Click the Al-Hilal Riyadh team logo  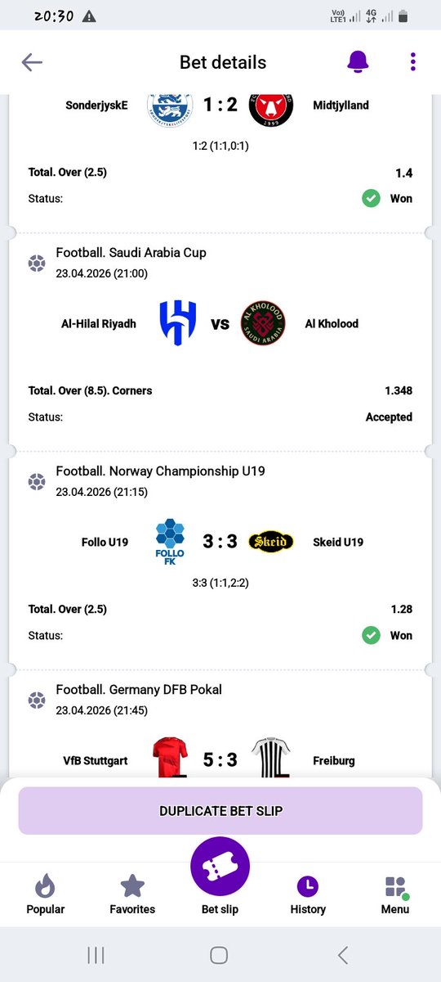tap(176, 323)
